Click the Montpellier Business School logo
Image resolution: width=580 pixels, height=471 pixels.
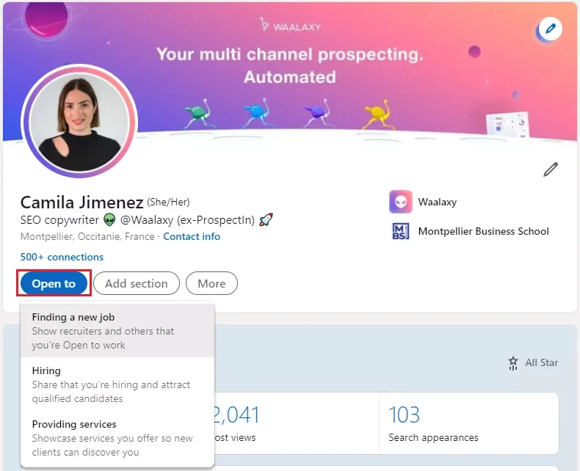click(401, 231)
